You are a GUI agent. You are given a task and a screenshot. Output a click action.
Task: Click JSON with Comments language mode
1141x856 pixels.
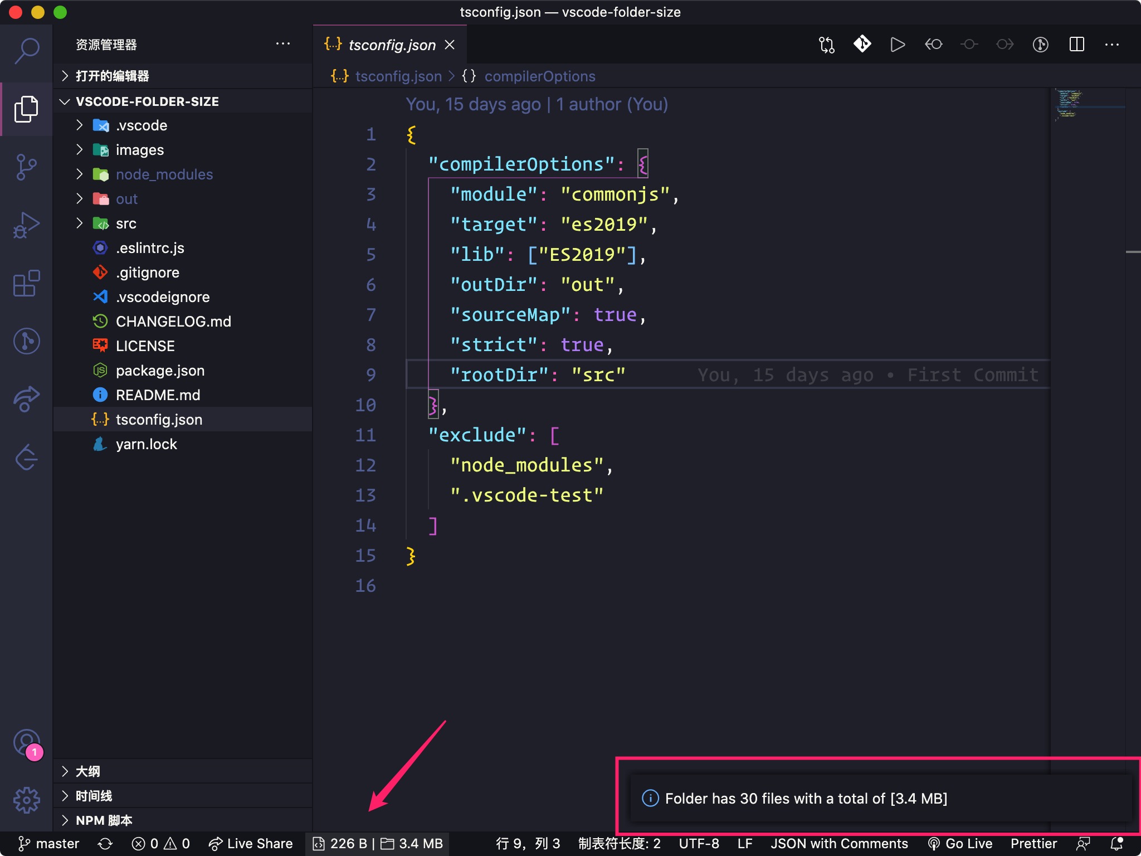(839, 844)
